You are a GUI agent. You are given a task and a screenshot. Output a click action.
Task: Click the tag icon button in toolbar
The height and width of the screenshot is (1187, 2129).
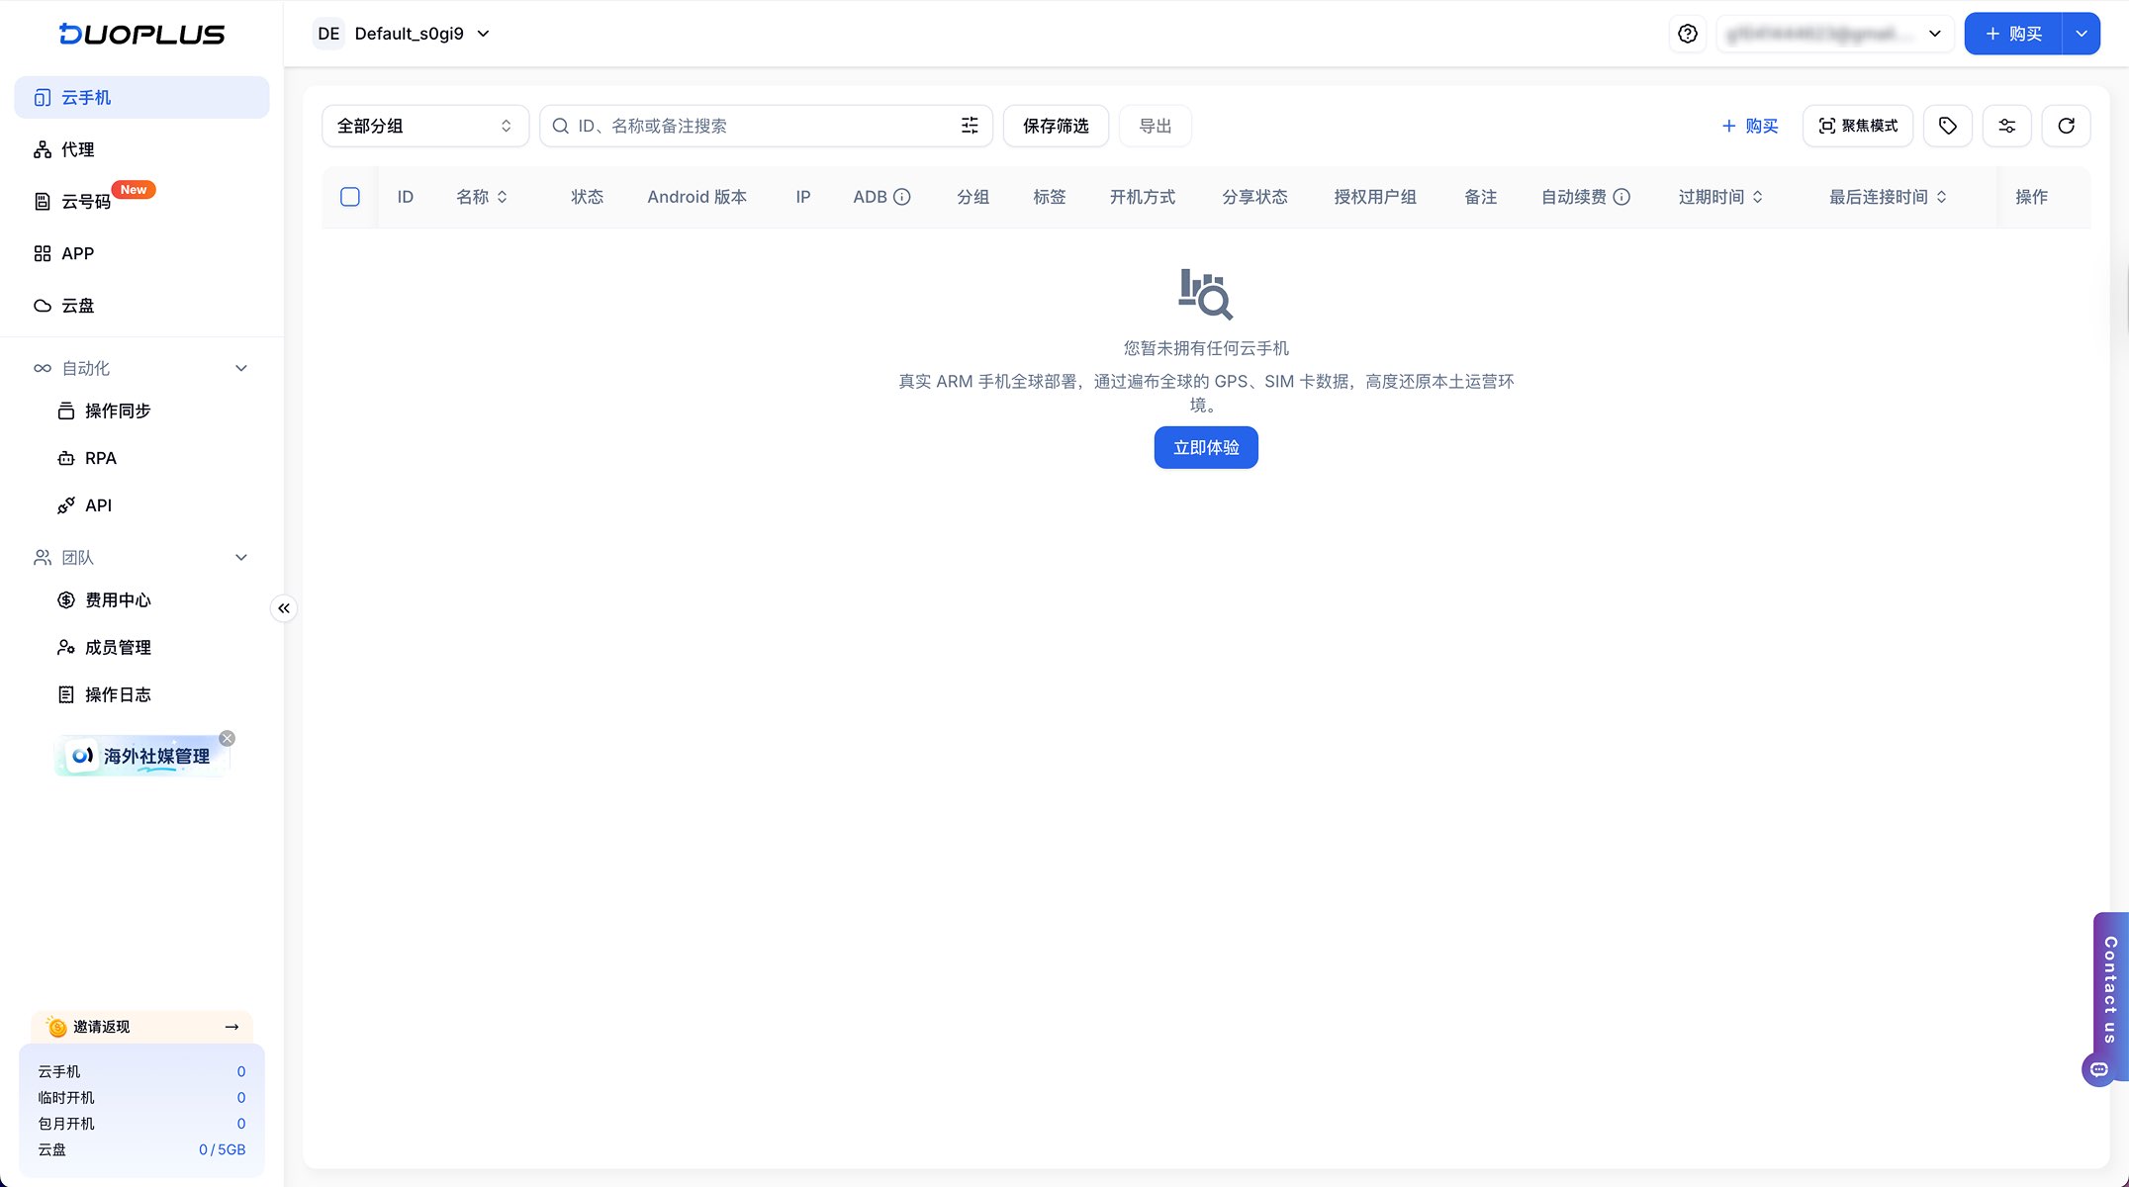click(x=1948, y=126)
